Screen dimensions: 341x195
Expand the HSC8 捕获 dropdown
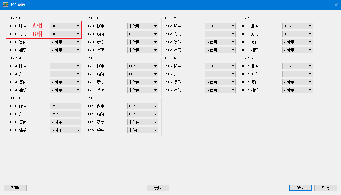tap(66, 131)
